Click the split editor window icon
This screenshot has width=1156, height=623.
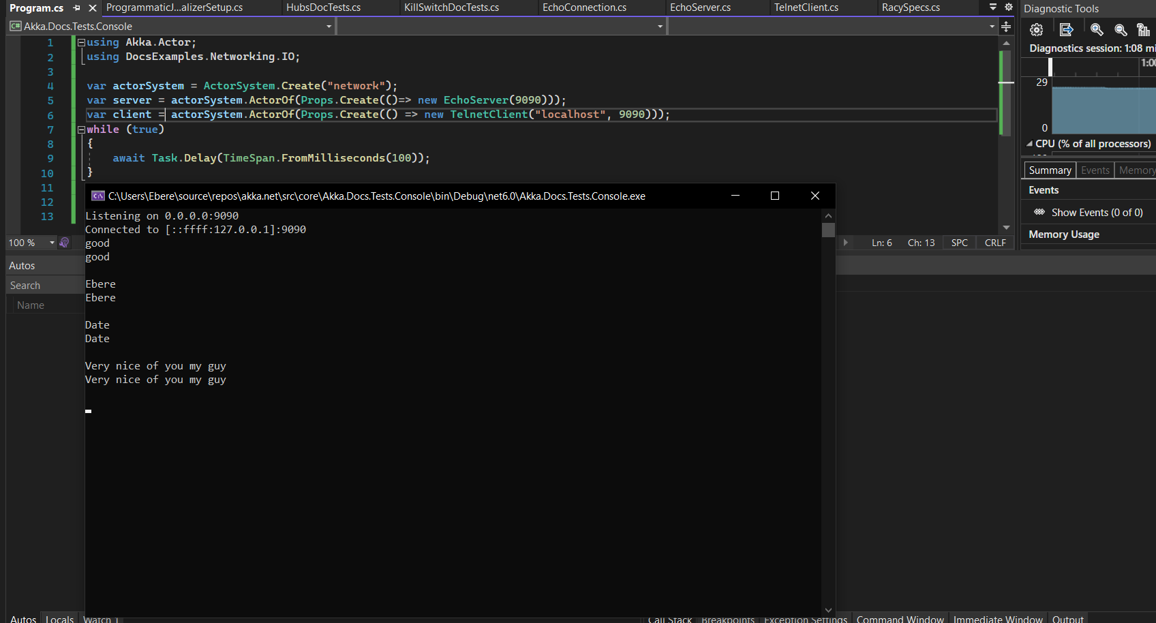click(1006, 27)
